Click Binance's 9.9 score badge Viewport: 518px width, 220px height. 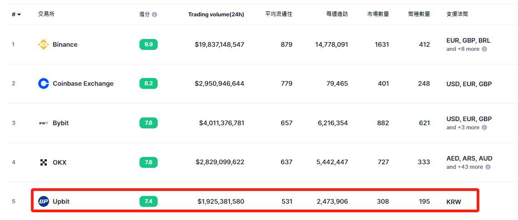point(148,44)
